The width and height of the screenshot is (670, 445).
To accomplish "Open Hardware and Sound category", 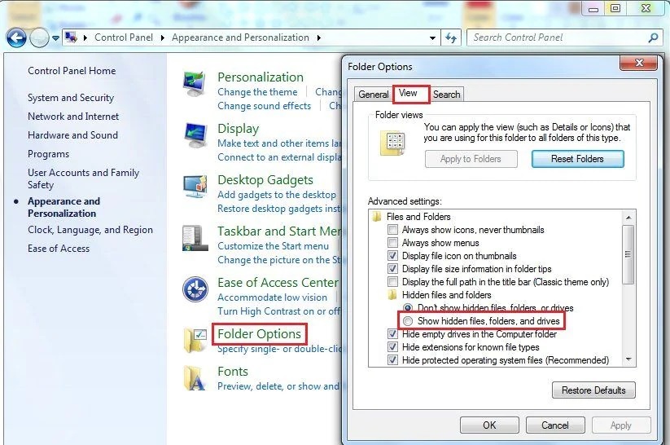I will [72, 135].
